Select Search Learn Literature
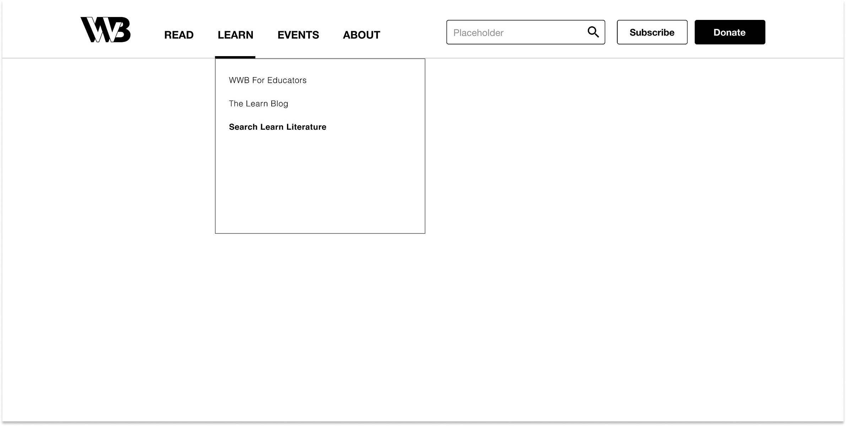Screen dimensions: 846x426 (277, 127)
